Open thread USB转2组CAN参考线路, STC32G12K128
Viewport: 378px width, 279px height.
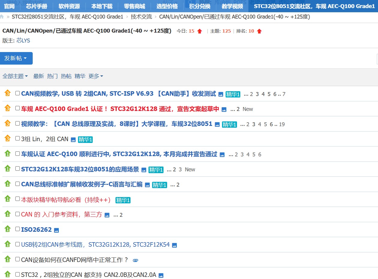95,245
